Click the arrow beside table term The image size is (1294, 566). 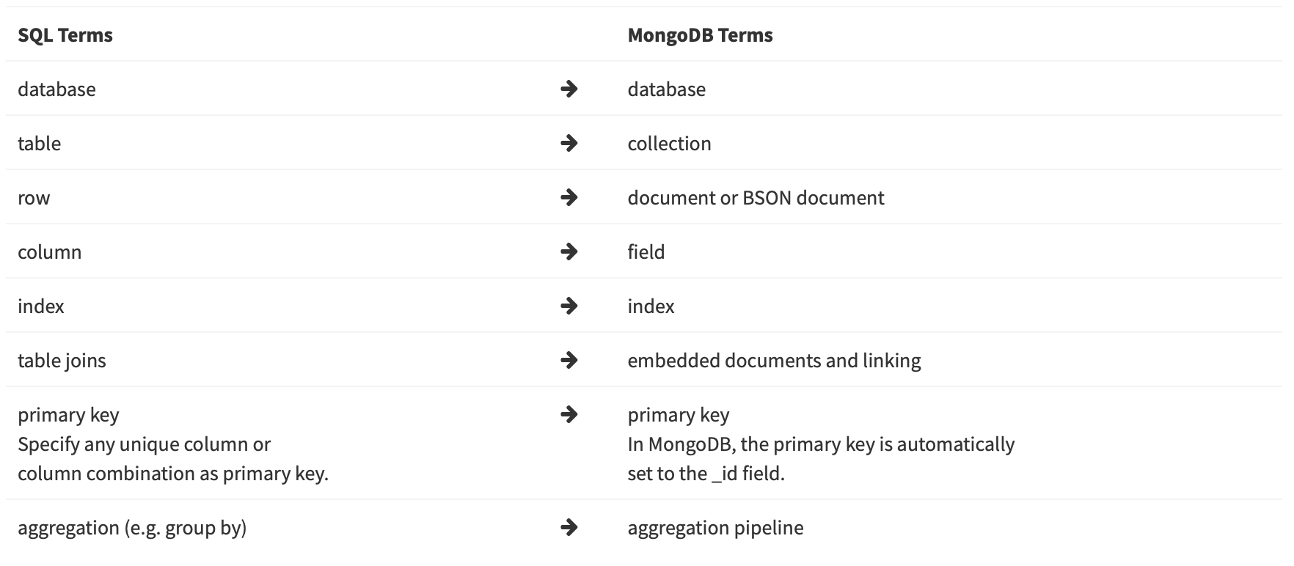(x=569, y=143)
